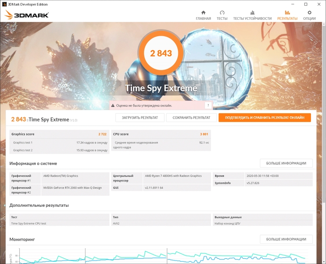Click the Graphics score value 2 722
Screen dimensions: 326x264
[102, 134]
